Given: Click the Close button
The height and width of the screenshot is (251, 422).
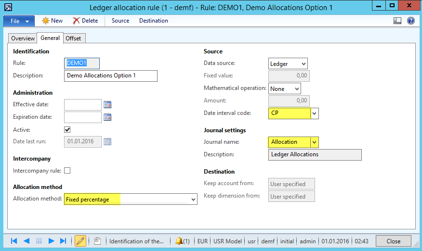Looking at the screenshot, I should (x=393, y=241).
